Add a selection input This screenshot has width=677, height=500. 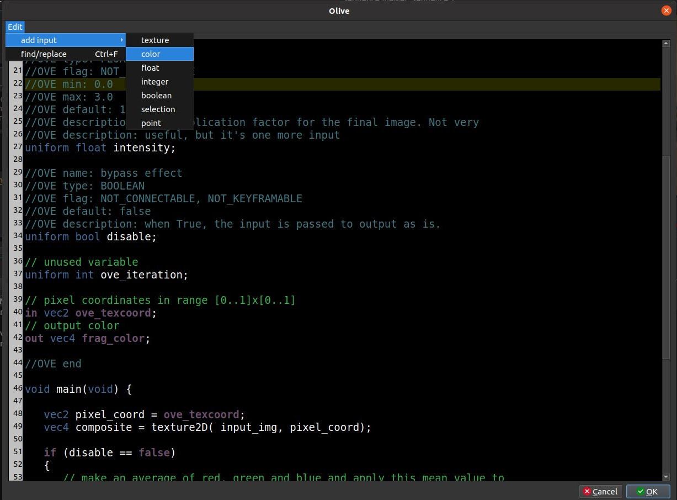tap(158, 109)
